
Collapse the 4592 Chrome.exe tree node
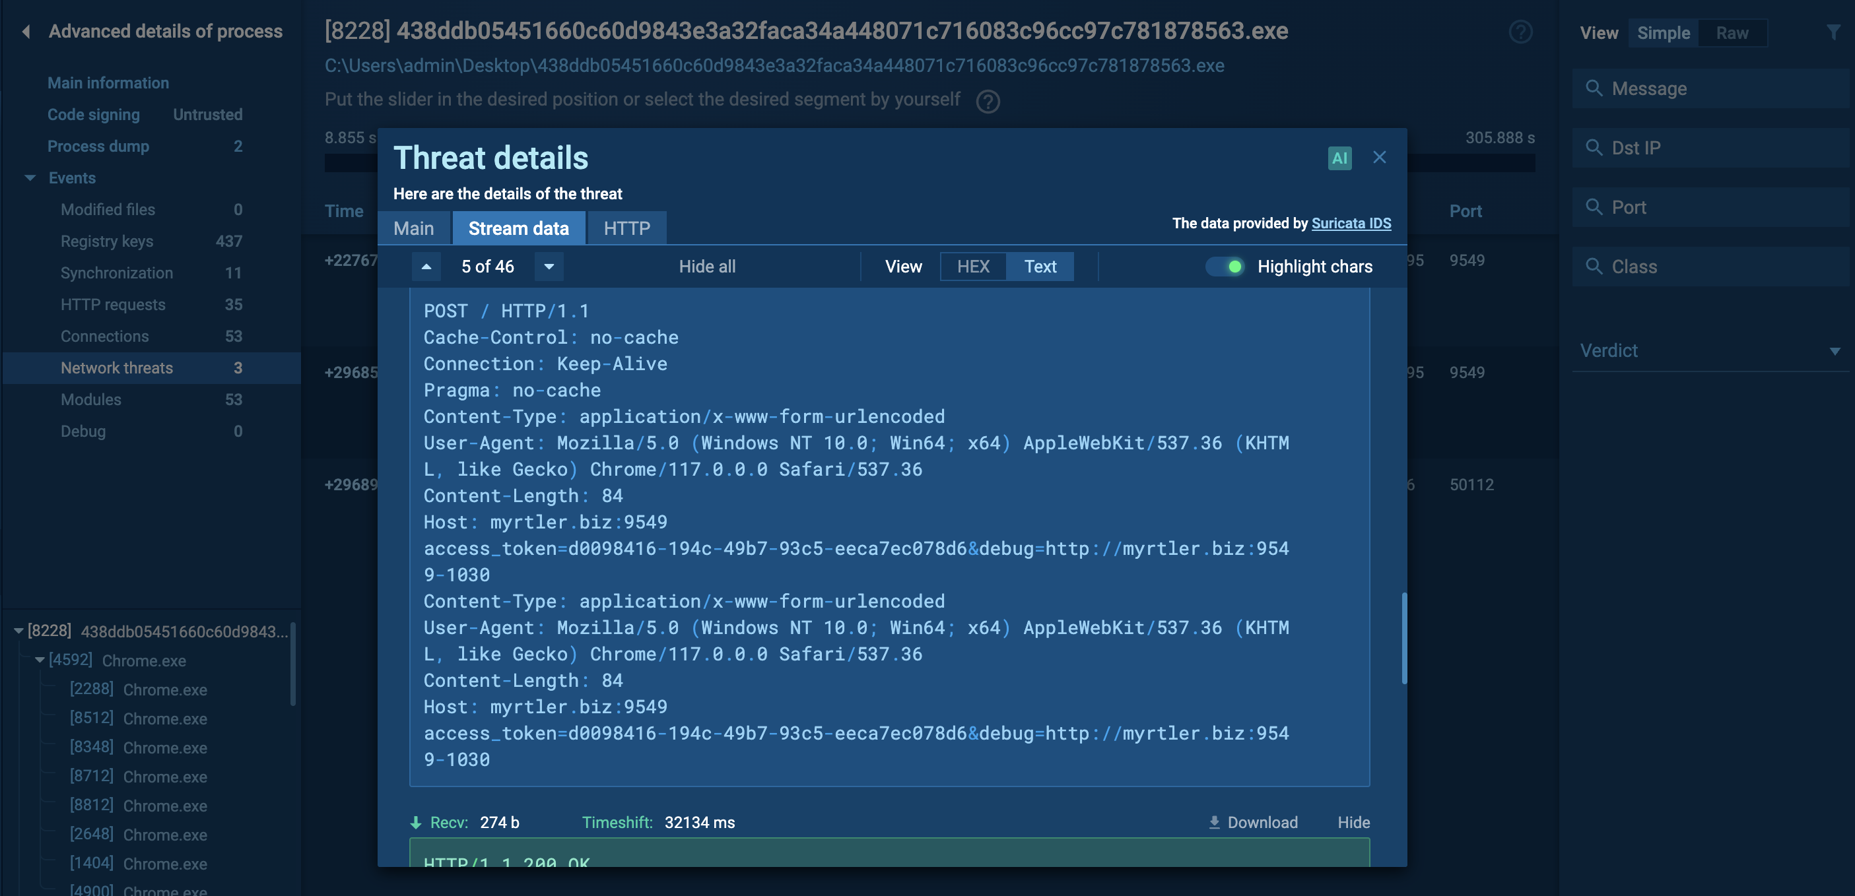(40, 660)
